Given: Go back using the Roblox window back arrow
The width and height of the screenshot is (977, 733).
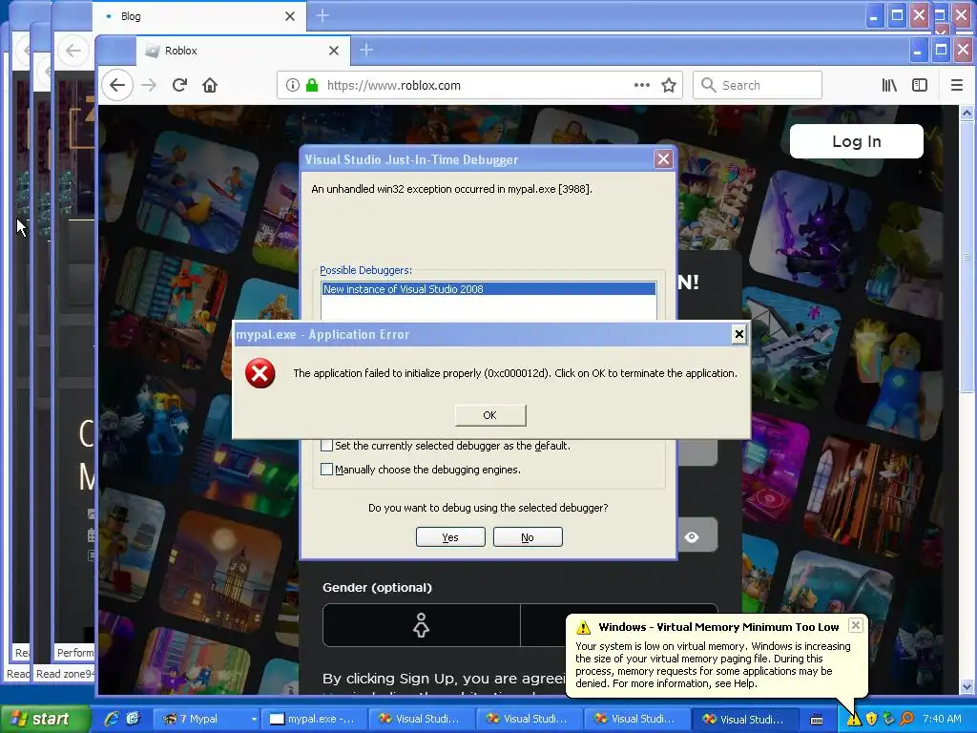Looking at the screenshot, I should click(117, 85).
